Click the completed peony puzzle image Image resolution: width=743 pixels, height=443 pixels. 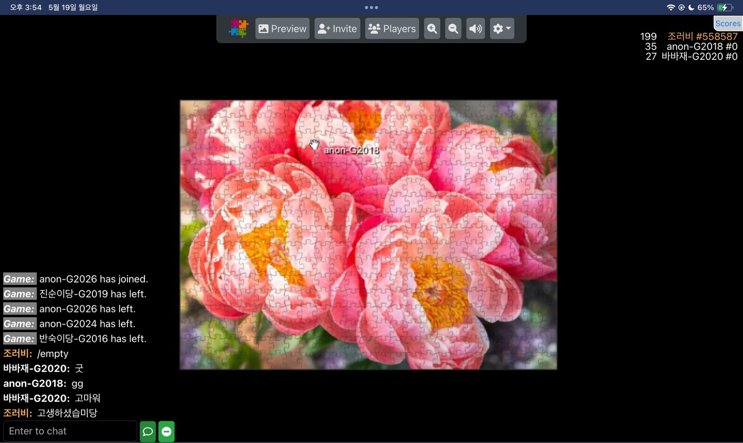click(x=368, y=235)
